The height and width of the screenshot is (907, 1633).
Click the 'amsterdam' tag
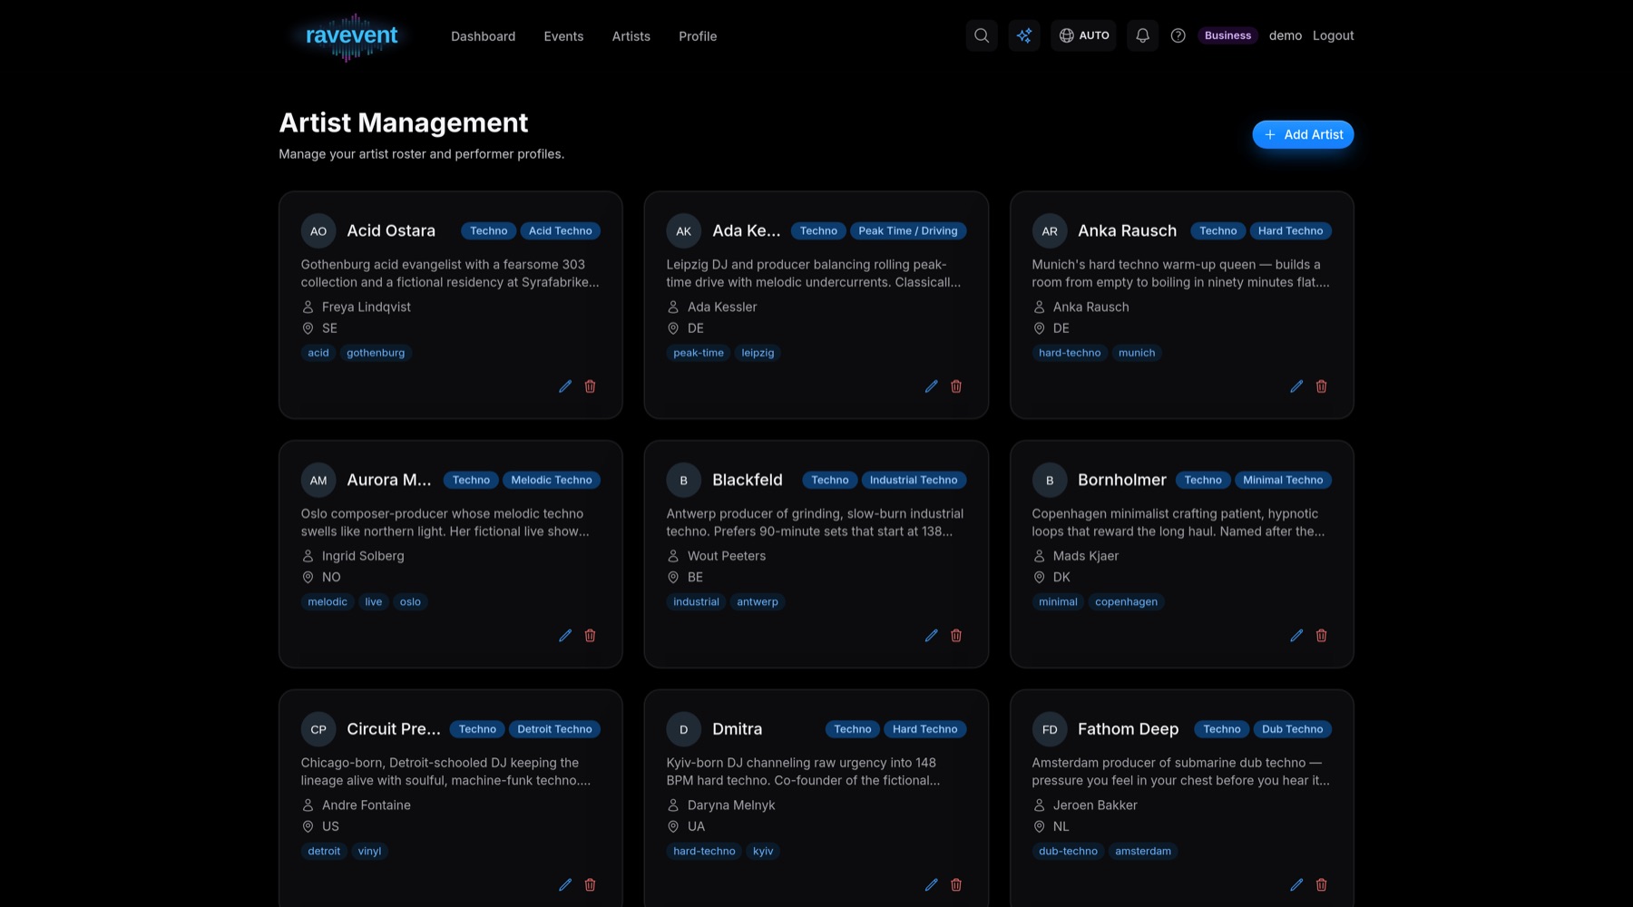1143,852
